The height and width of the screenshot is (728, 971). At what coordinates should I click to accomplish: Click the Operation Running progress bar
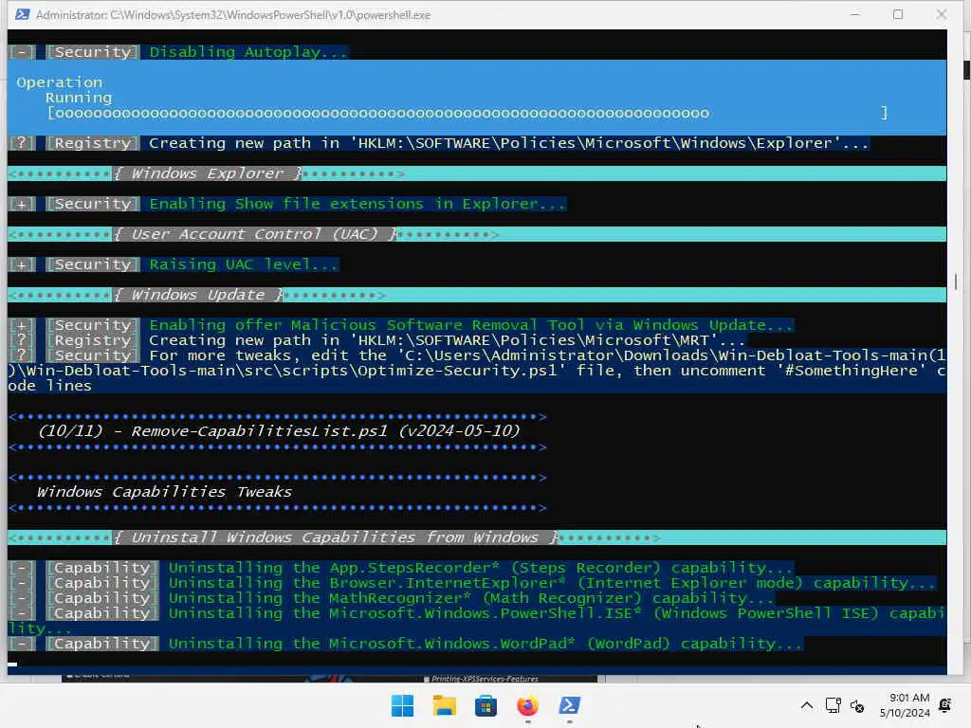[467, 114]
